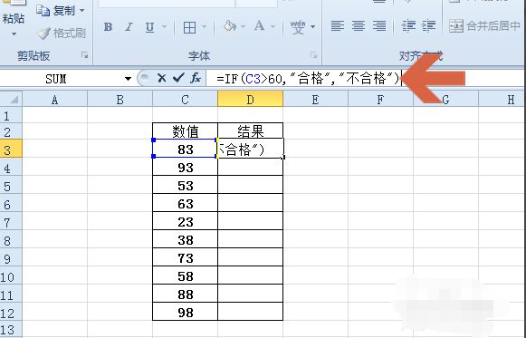Viewport: 526px width, 338px height.
Task: Select column A header
Action: [x=54, y=100]
